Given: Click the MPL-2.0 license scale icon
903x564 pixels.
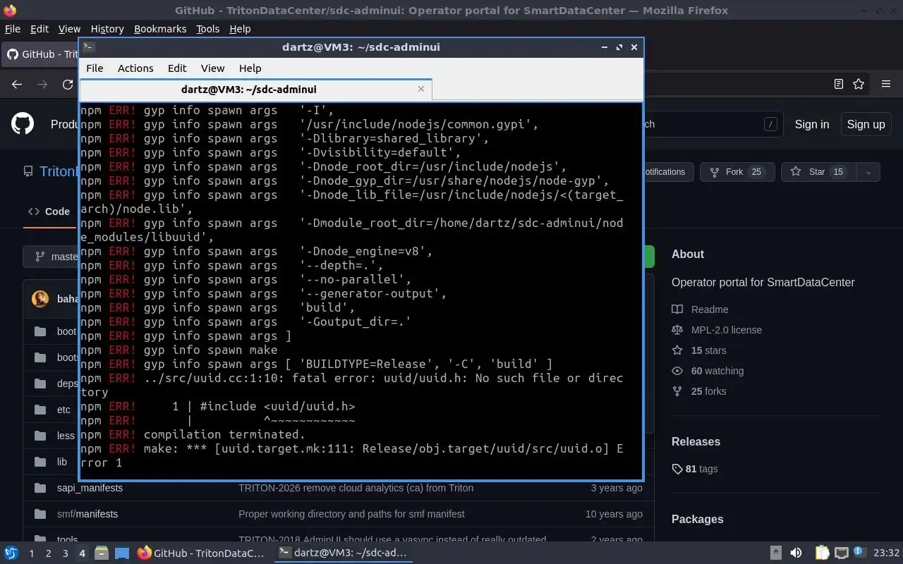Looking at the screenshot, I should (677, 330).
